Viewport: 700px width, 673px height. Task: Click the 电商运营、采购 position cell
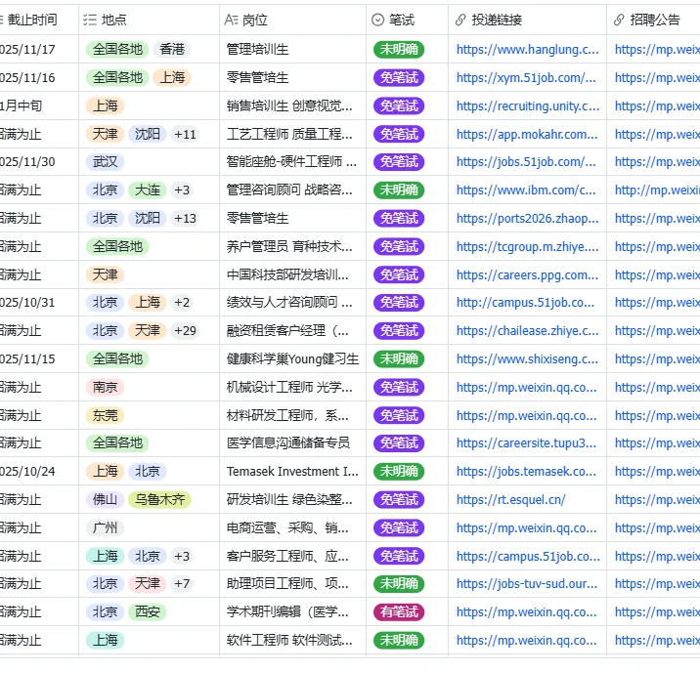(x=293, y=528)
